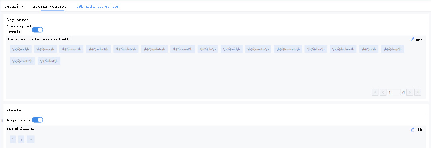Click the page number input field
This screenshot has width=431, height=148.
pyautogui.click(x=394, y=92)
